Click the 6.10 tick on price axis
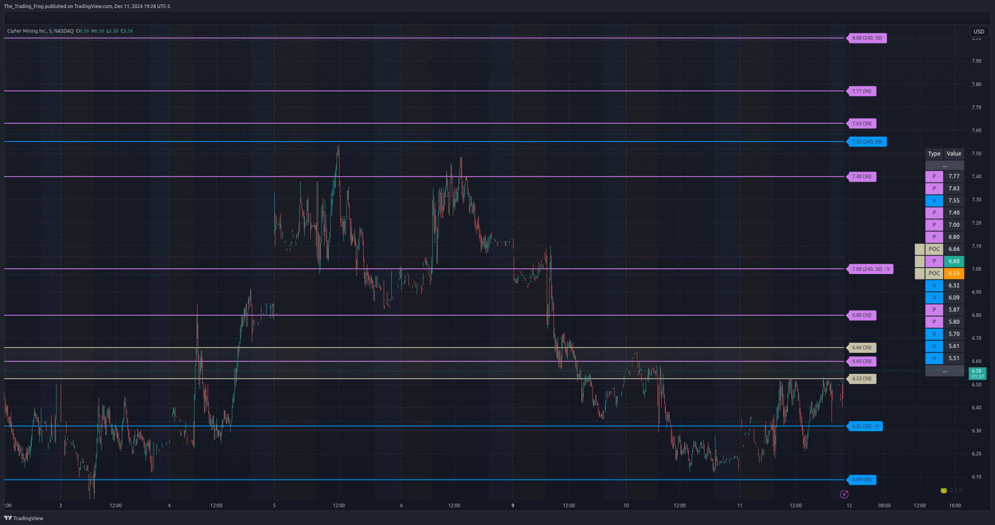995x525 pixels. click(x=976, y=477)
